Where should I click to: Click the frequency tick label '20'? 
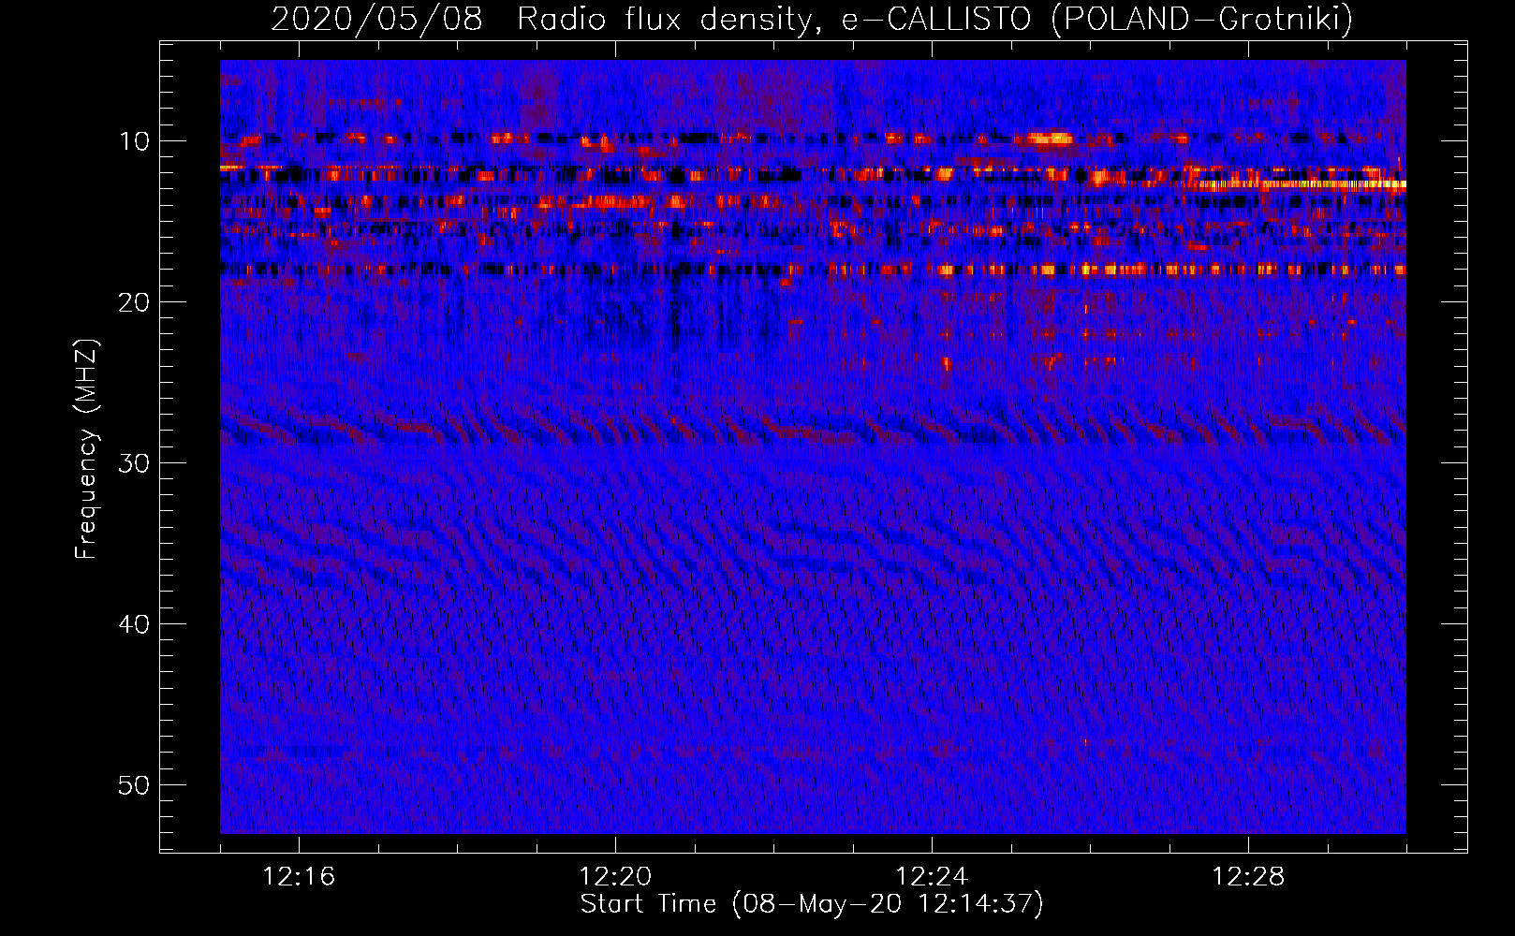click(135, 302)
